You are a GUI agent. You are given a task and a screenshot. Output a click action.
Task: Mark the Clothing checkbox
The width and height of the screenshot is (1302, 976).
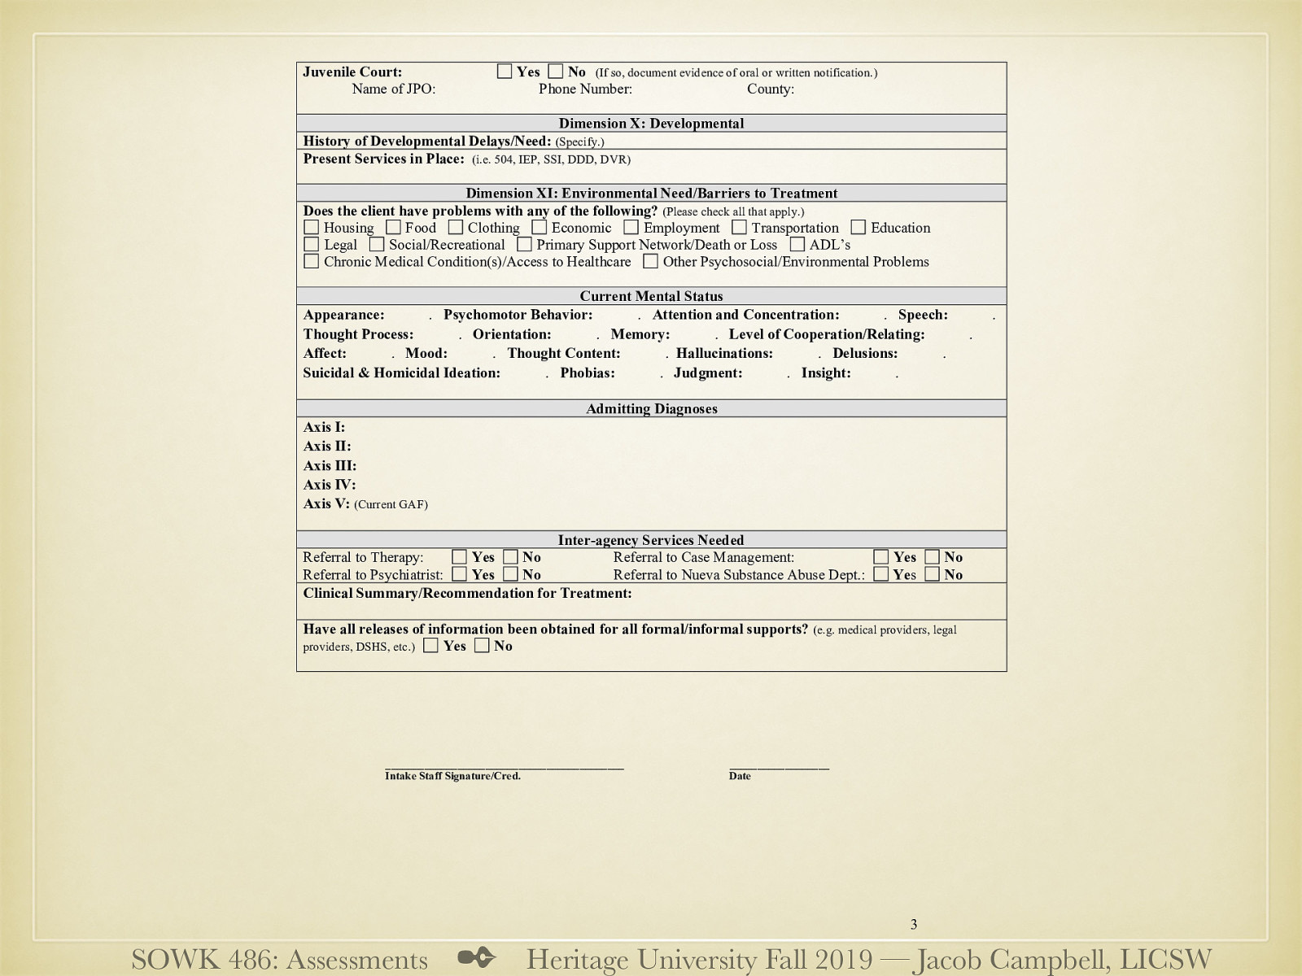pos(456,228)
